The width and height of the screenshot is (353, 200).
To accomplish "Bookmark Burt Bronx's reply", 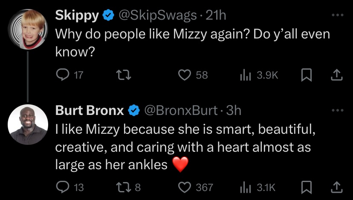I will pyautogui.click(x=305, y=187).
